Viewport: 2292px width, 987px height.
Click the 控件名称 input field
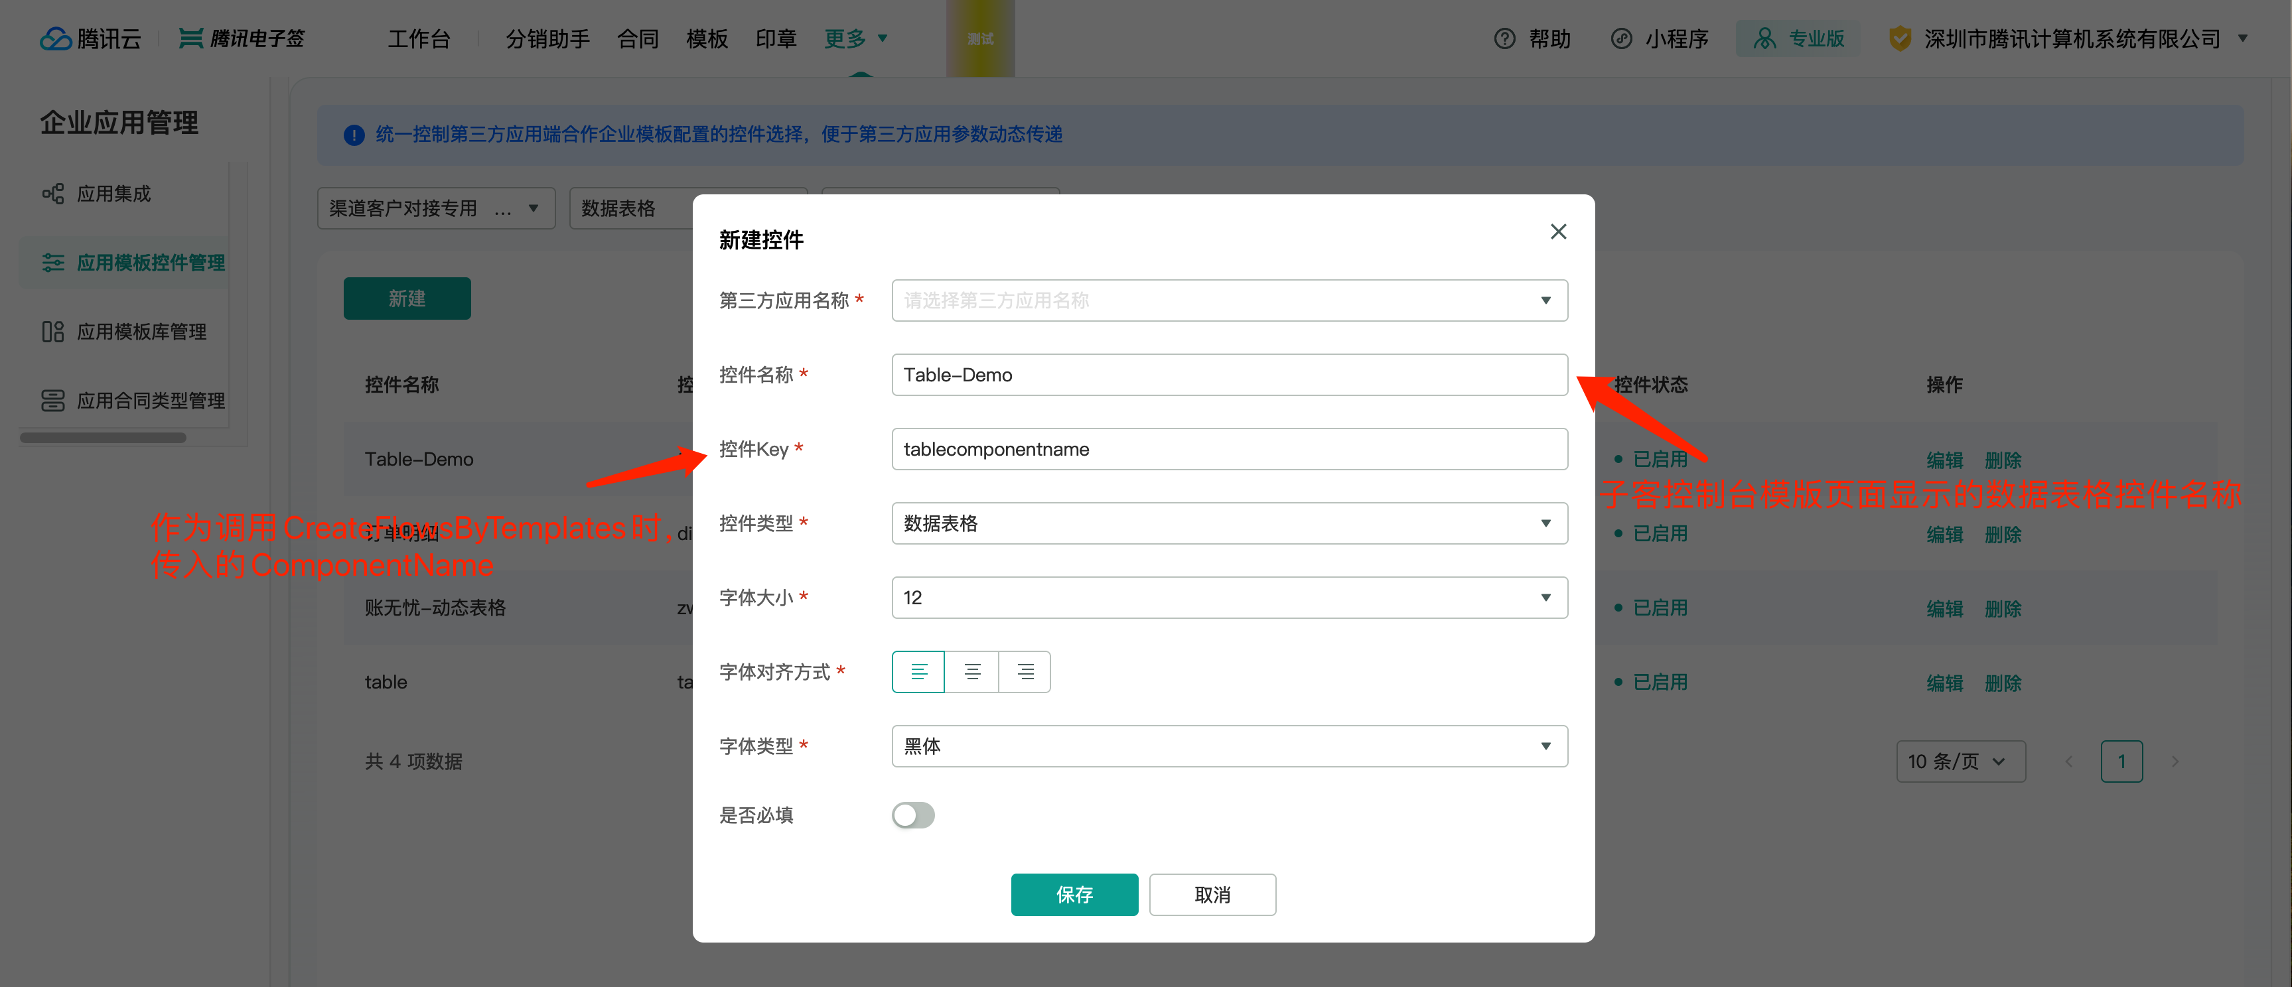[1230, 375]
